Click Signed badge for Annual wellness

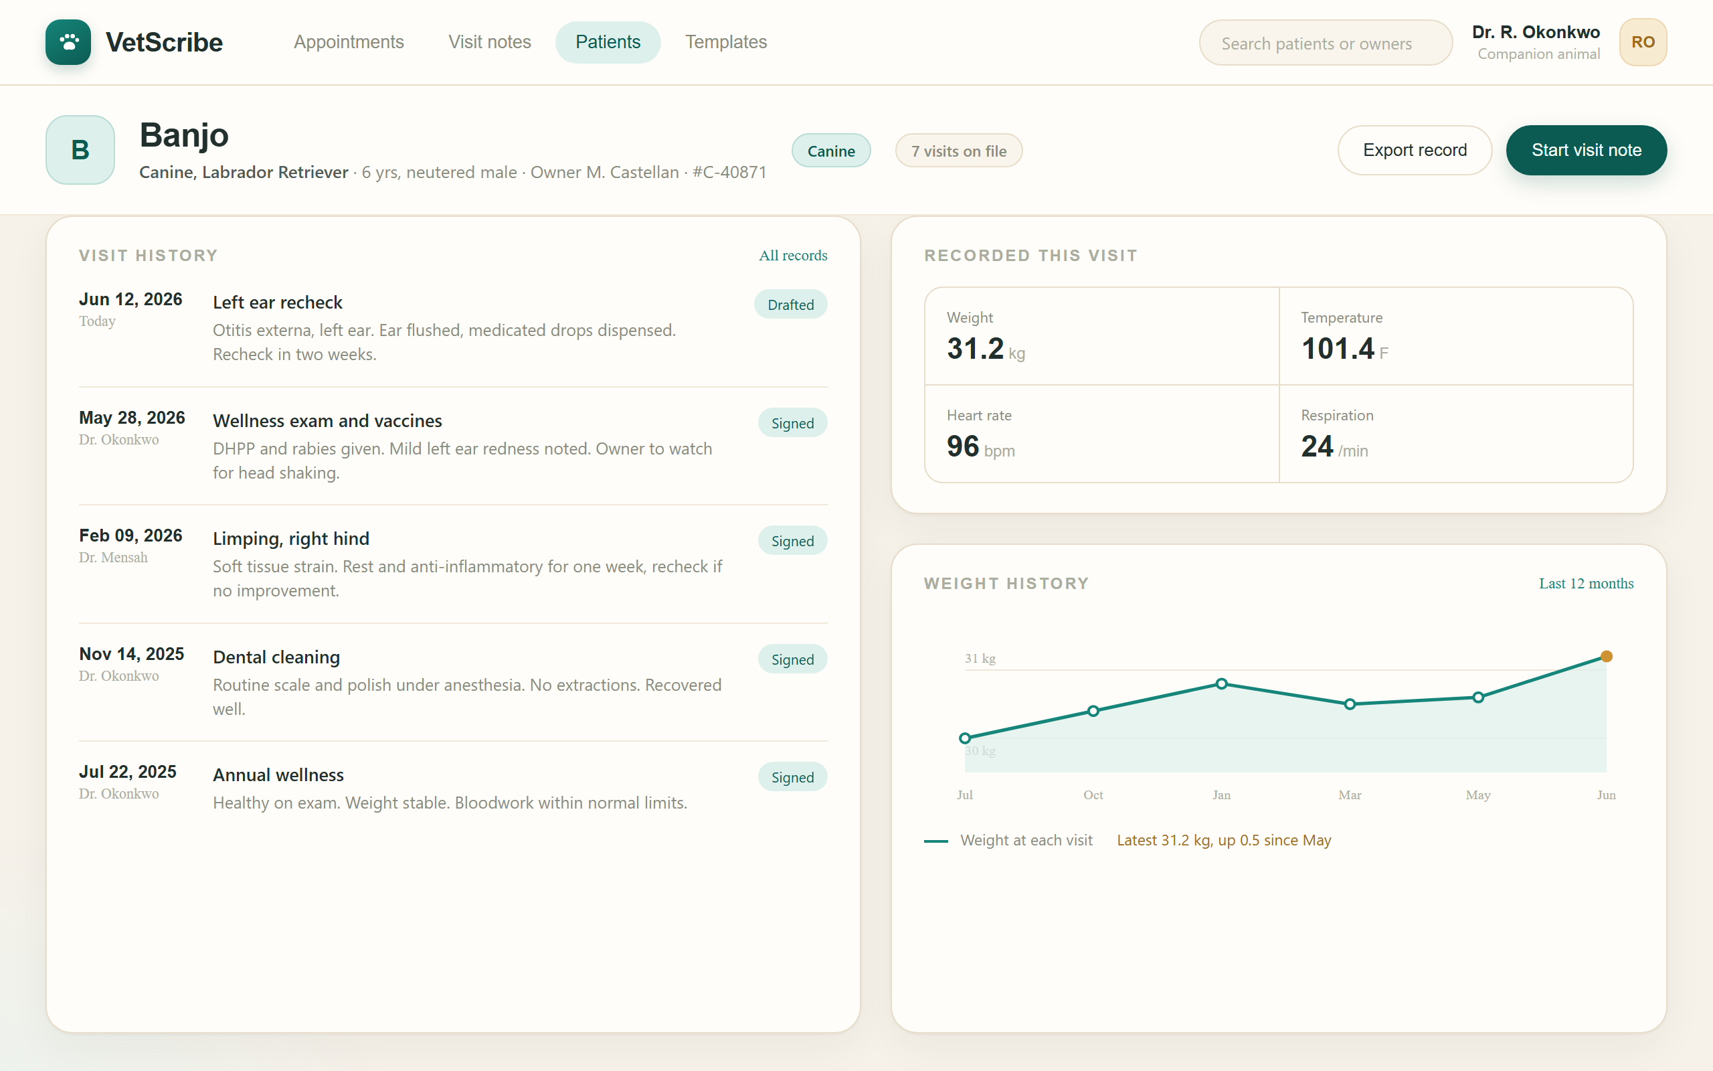click(x=792, y=777)
